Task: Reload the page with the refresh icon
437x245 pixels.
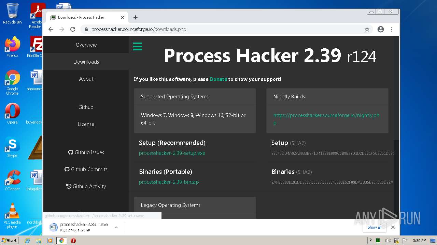Action: click(x=73, y=29)
